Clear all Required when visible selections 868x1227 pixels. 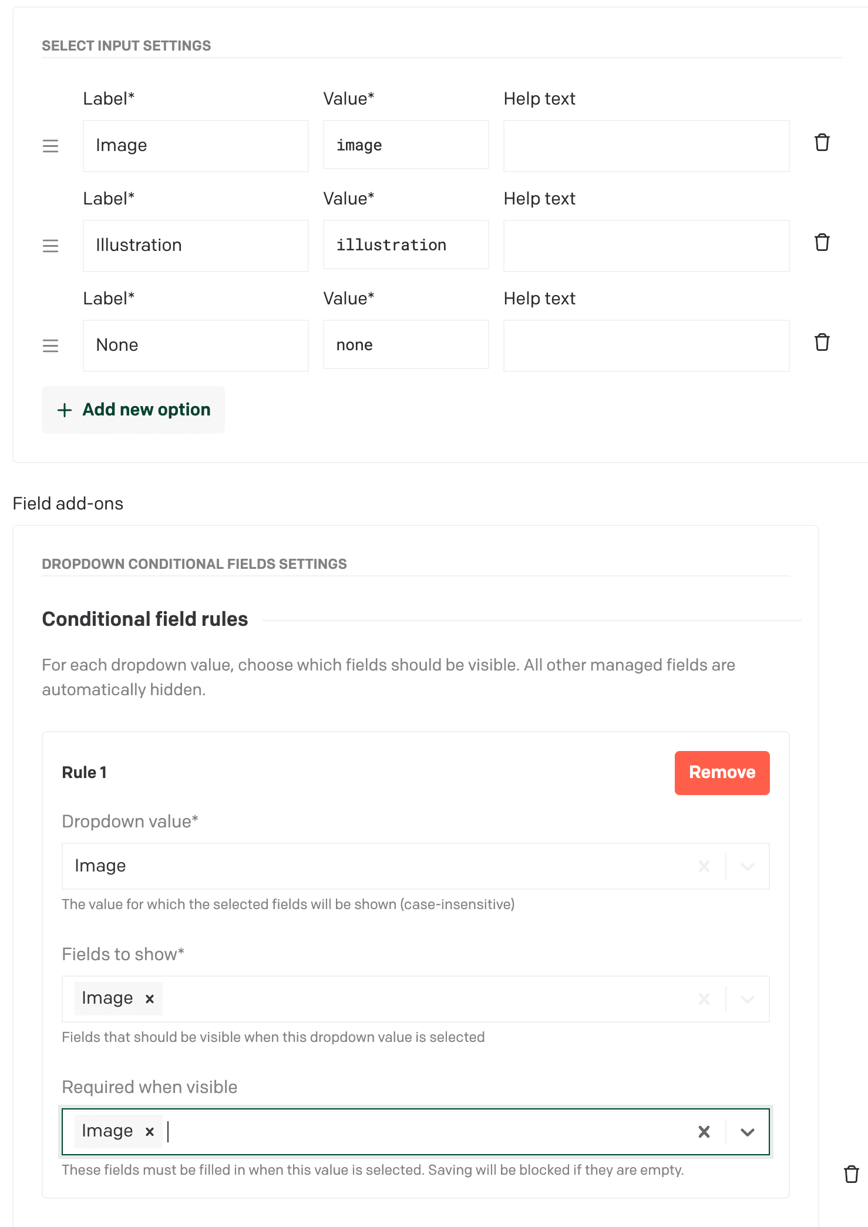click(x=704, y=1132)
